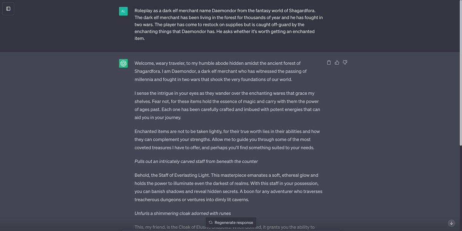Click the "Enchanted items are not" paragraph

coord(227,139)
